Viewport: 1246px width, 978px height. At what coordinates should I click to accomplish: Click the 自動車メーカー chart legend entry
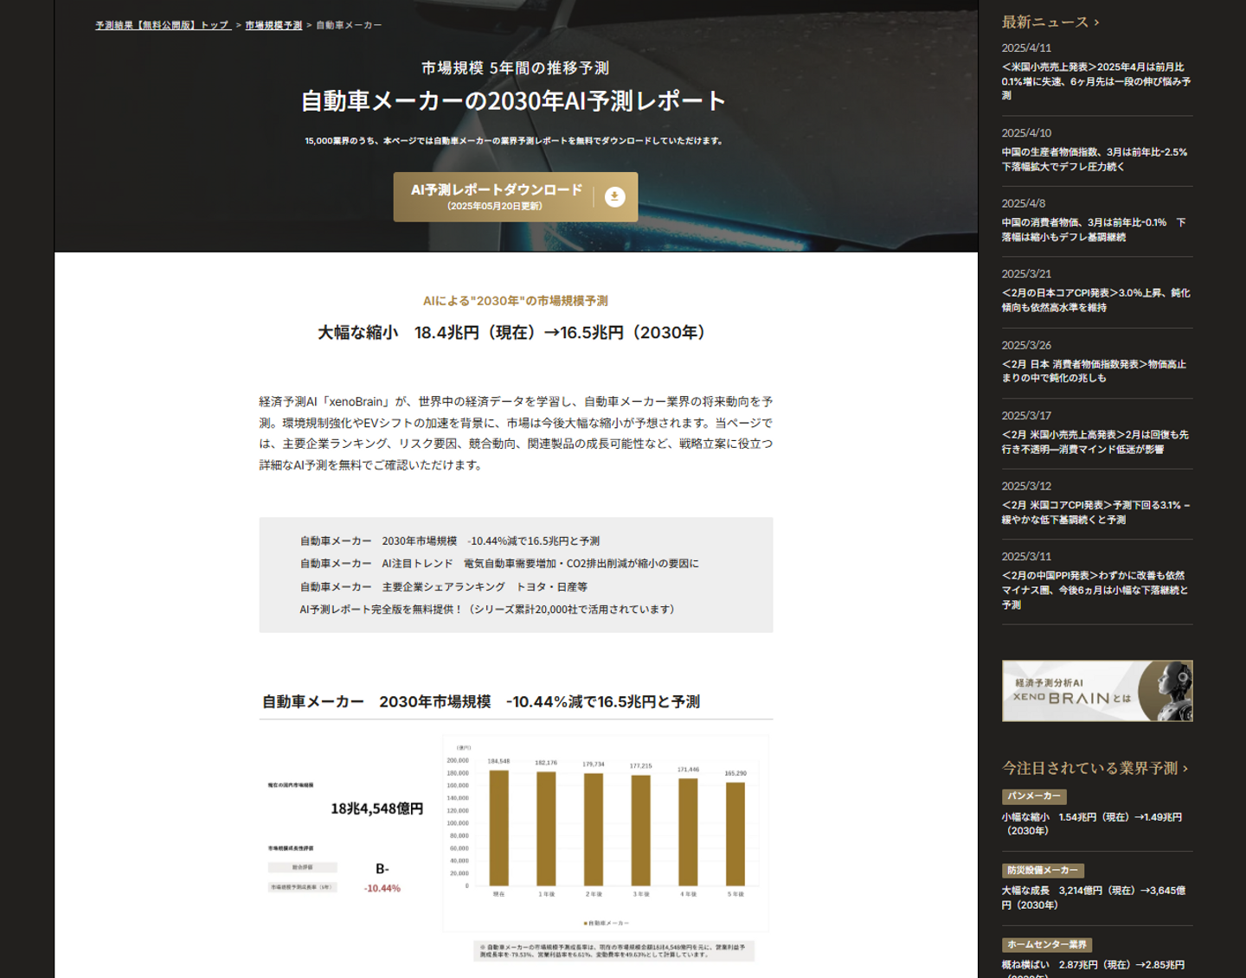coord(607,923)
